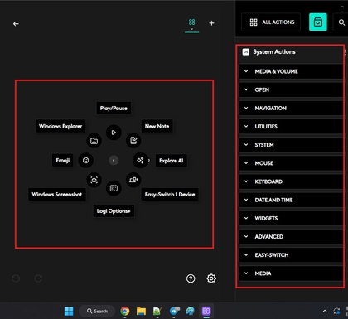
Task: Select the Logi Options+ ring icon
Action: [114, 188]
